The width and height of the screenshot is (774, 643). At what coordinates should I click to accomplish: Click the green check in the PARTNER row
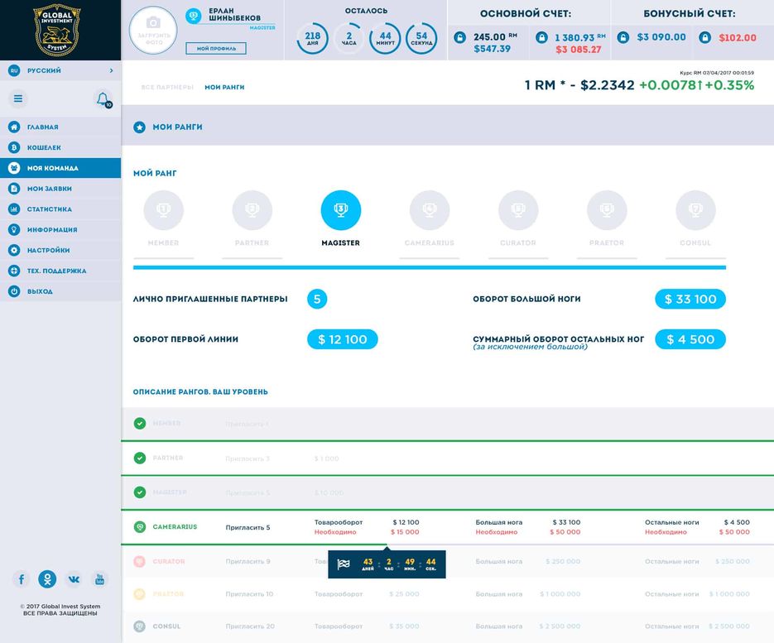tap(140, 458)
